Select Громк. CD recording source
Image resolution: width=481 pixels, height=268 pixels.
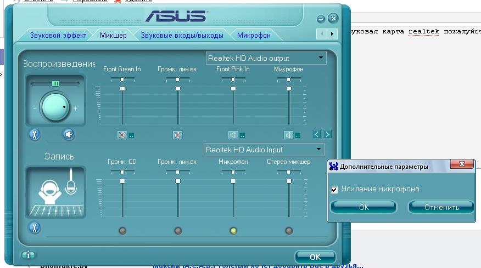[122, 231]
